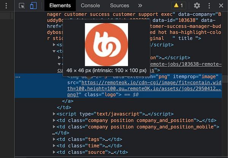Expand the td class time node
Image resolution: width=228 pixels, height=158 pixels.
pos(54,145)
